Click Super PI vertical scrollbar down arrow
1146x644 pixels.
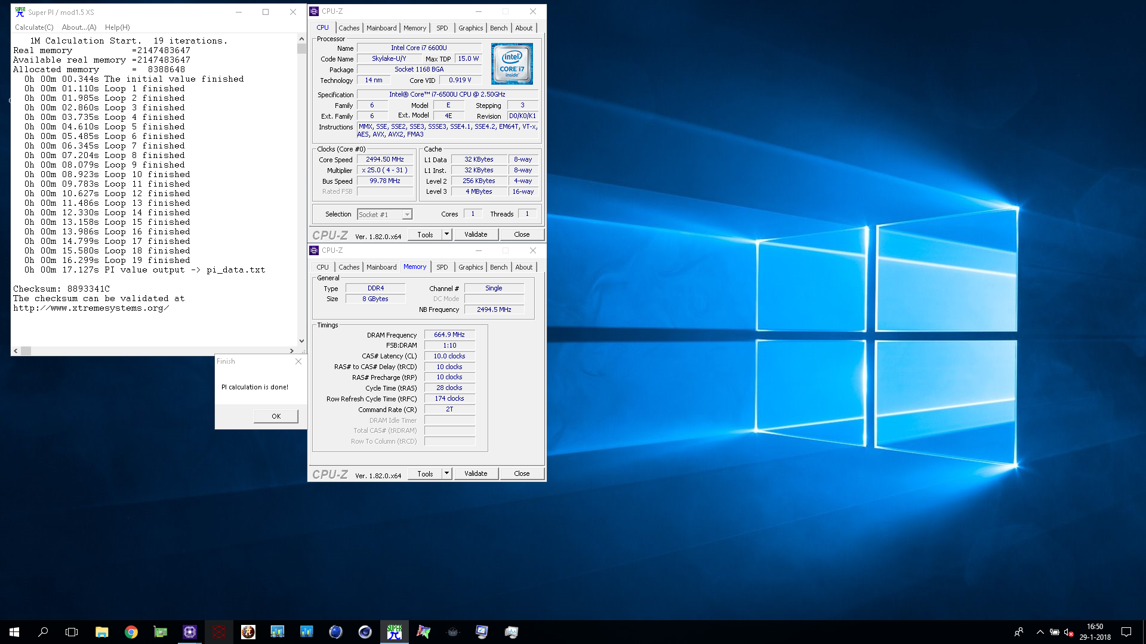coord(301,341)
